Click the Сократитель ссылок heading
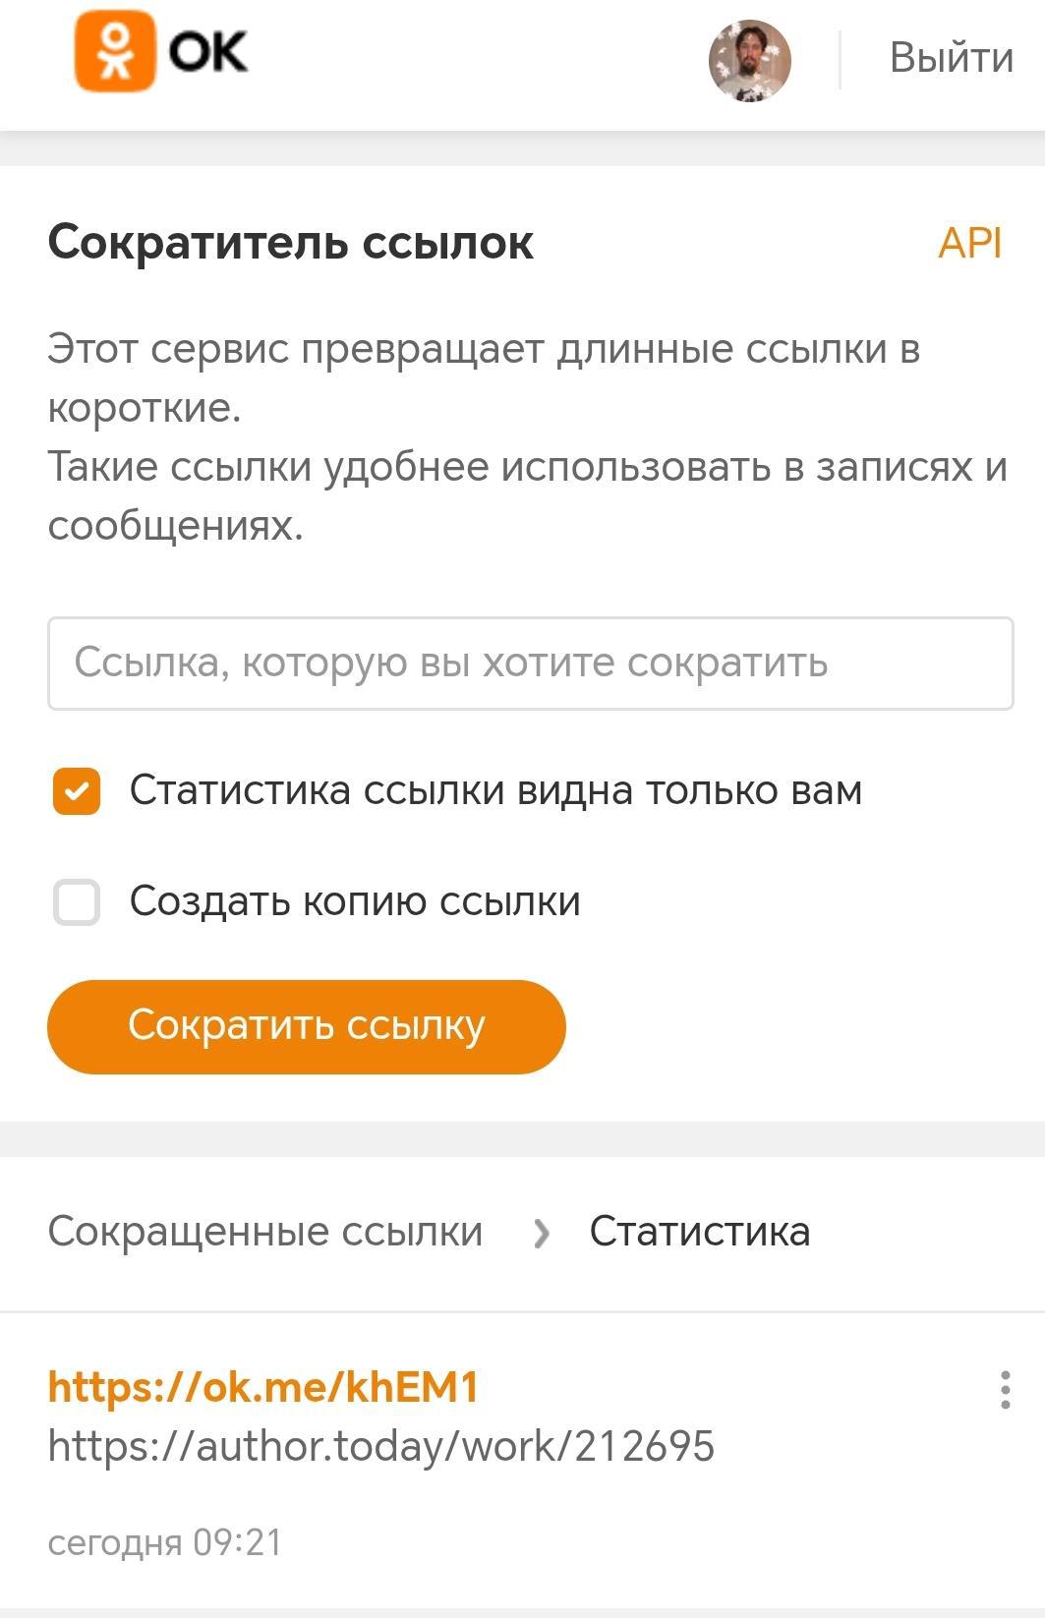 [290, 243]
